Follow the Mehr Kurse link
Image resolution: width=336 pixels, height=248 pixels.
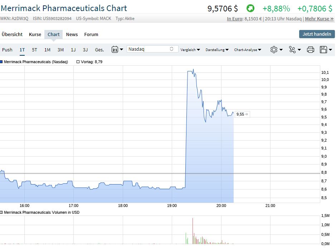(x=319, y=19)
